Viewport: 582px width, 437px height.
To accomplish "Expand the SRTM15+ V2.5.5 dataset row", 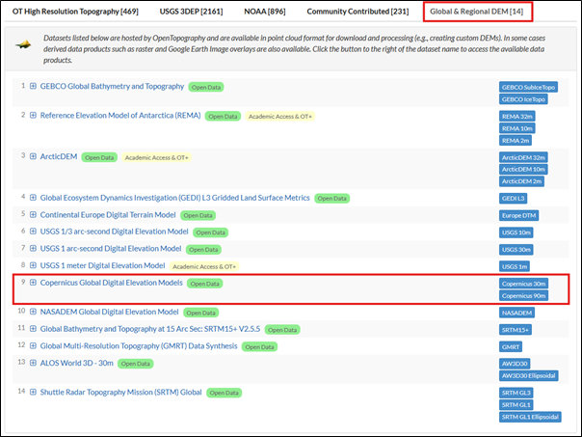I will [x=33, y=329].
